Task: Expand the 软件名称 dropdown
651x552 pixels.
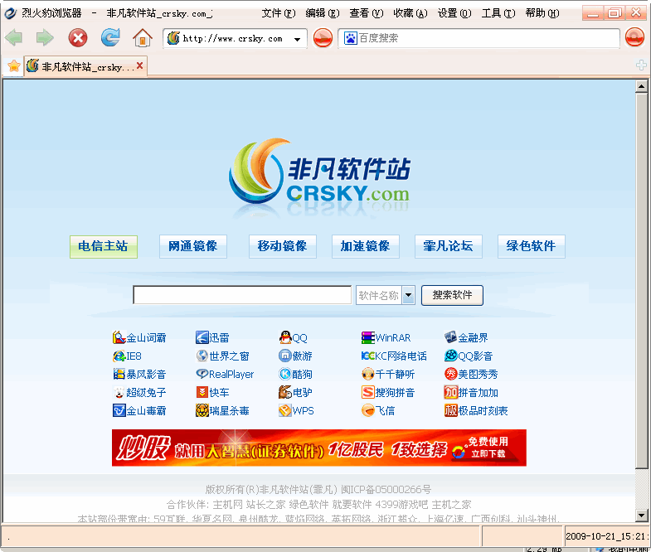Action: (409, 296)
